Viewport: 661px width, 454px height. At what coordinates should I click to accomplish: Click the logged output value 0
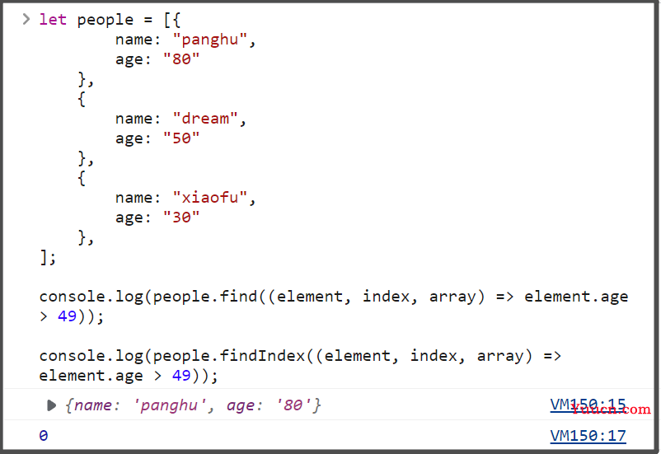[x=44, y=435]
